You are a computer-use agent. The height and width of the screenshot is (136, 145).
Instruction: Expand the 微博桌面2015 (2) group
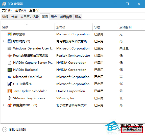click(4, 105)
